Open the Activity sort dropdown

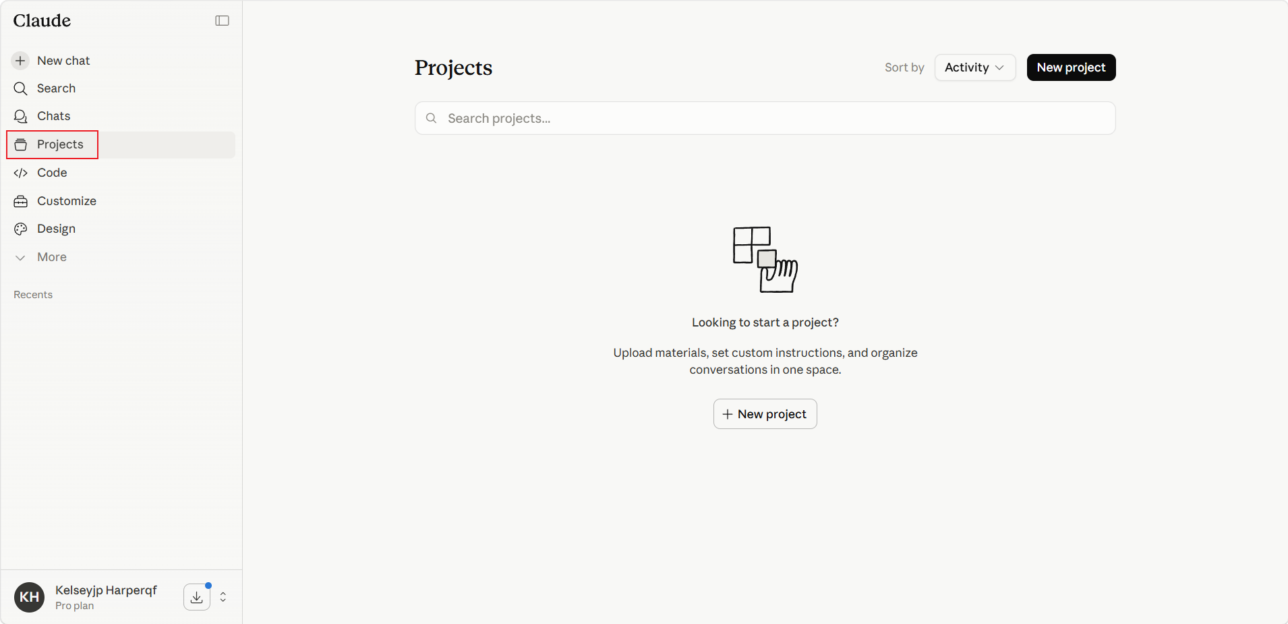pyautogui.click(x=975, y=67)
